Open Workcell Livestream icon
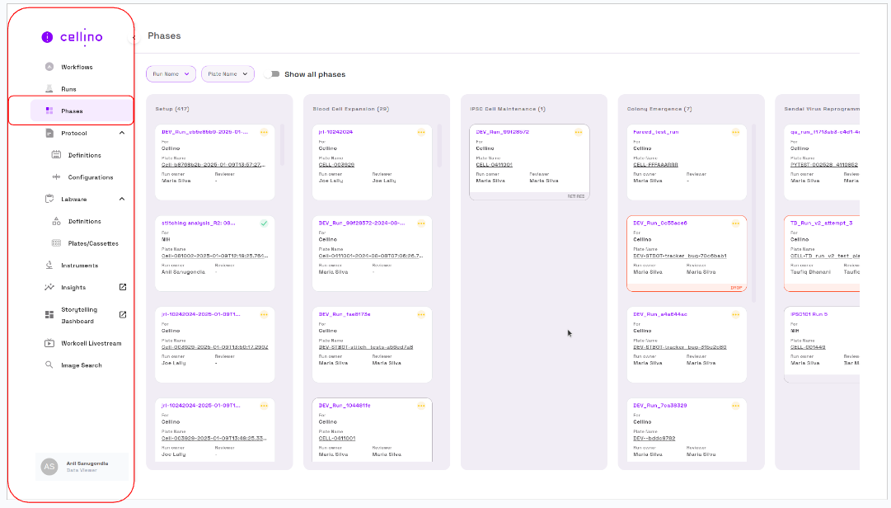Screen dimensions: 891x508 point(49,343)
